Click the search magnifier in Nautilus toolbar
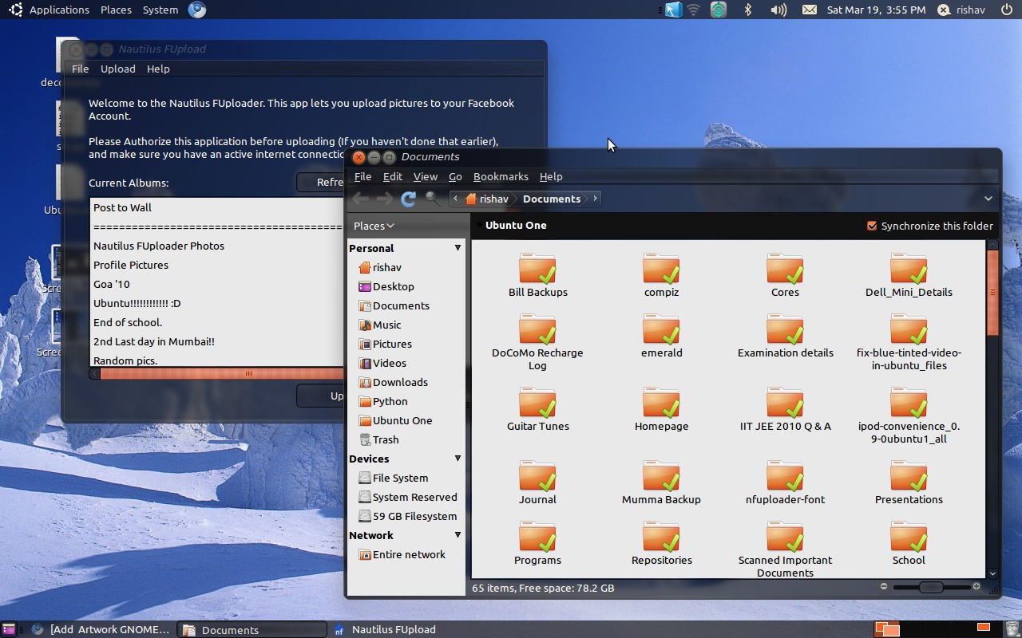The image size is (1022, 638). [432, 199]
